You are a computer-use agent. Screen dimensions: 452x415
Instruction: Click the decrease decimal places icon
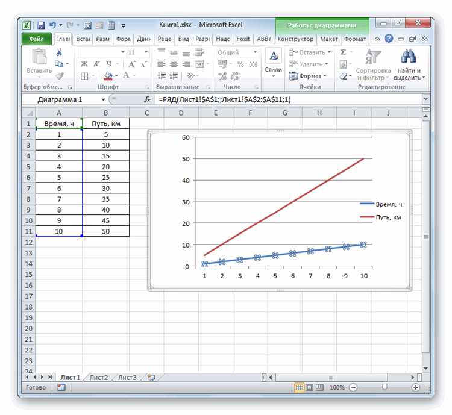[x=234, y=76]
